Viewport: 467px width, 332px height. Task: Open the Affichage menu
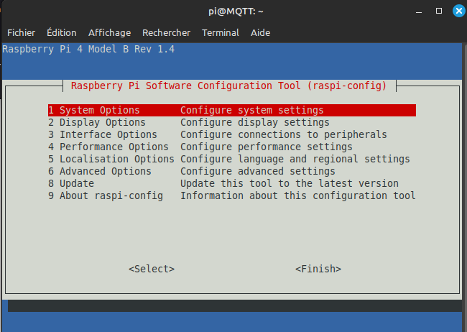click(109, 32)
